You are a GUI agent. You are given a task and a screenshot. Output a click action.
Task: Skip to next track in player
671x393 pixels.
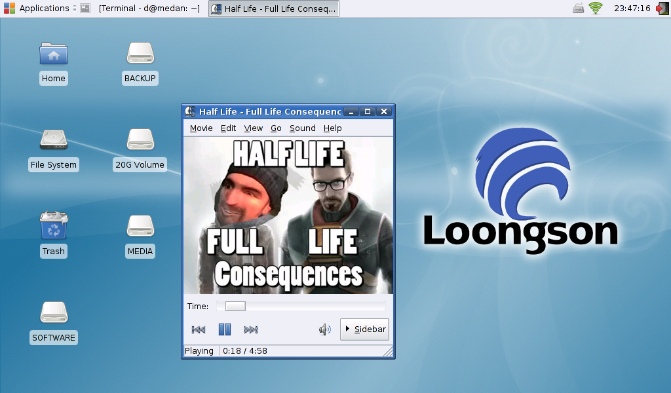pyautogui.click(x=251, y=329)
